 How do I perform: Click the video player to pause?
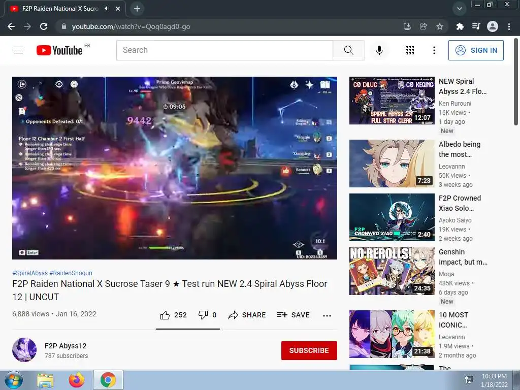pyautogui.click(x=175, y=168)
